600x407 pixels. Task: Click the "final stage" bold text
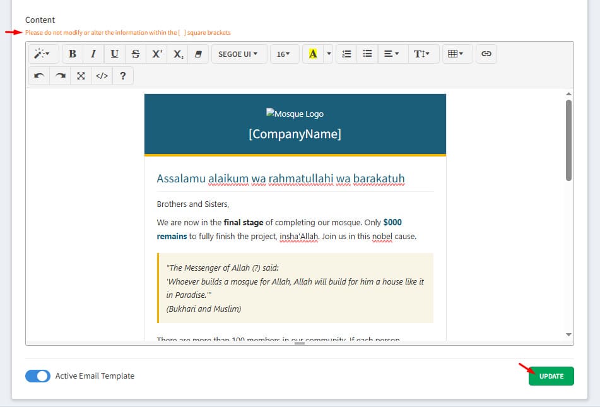(x=244, y=223)
